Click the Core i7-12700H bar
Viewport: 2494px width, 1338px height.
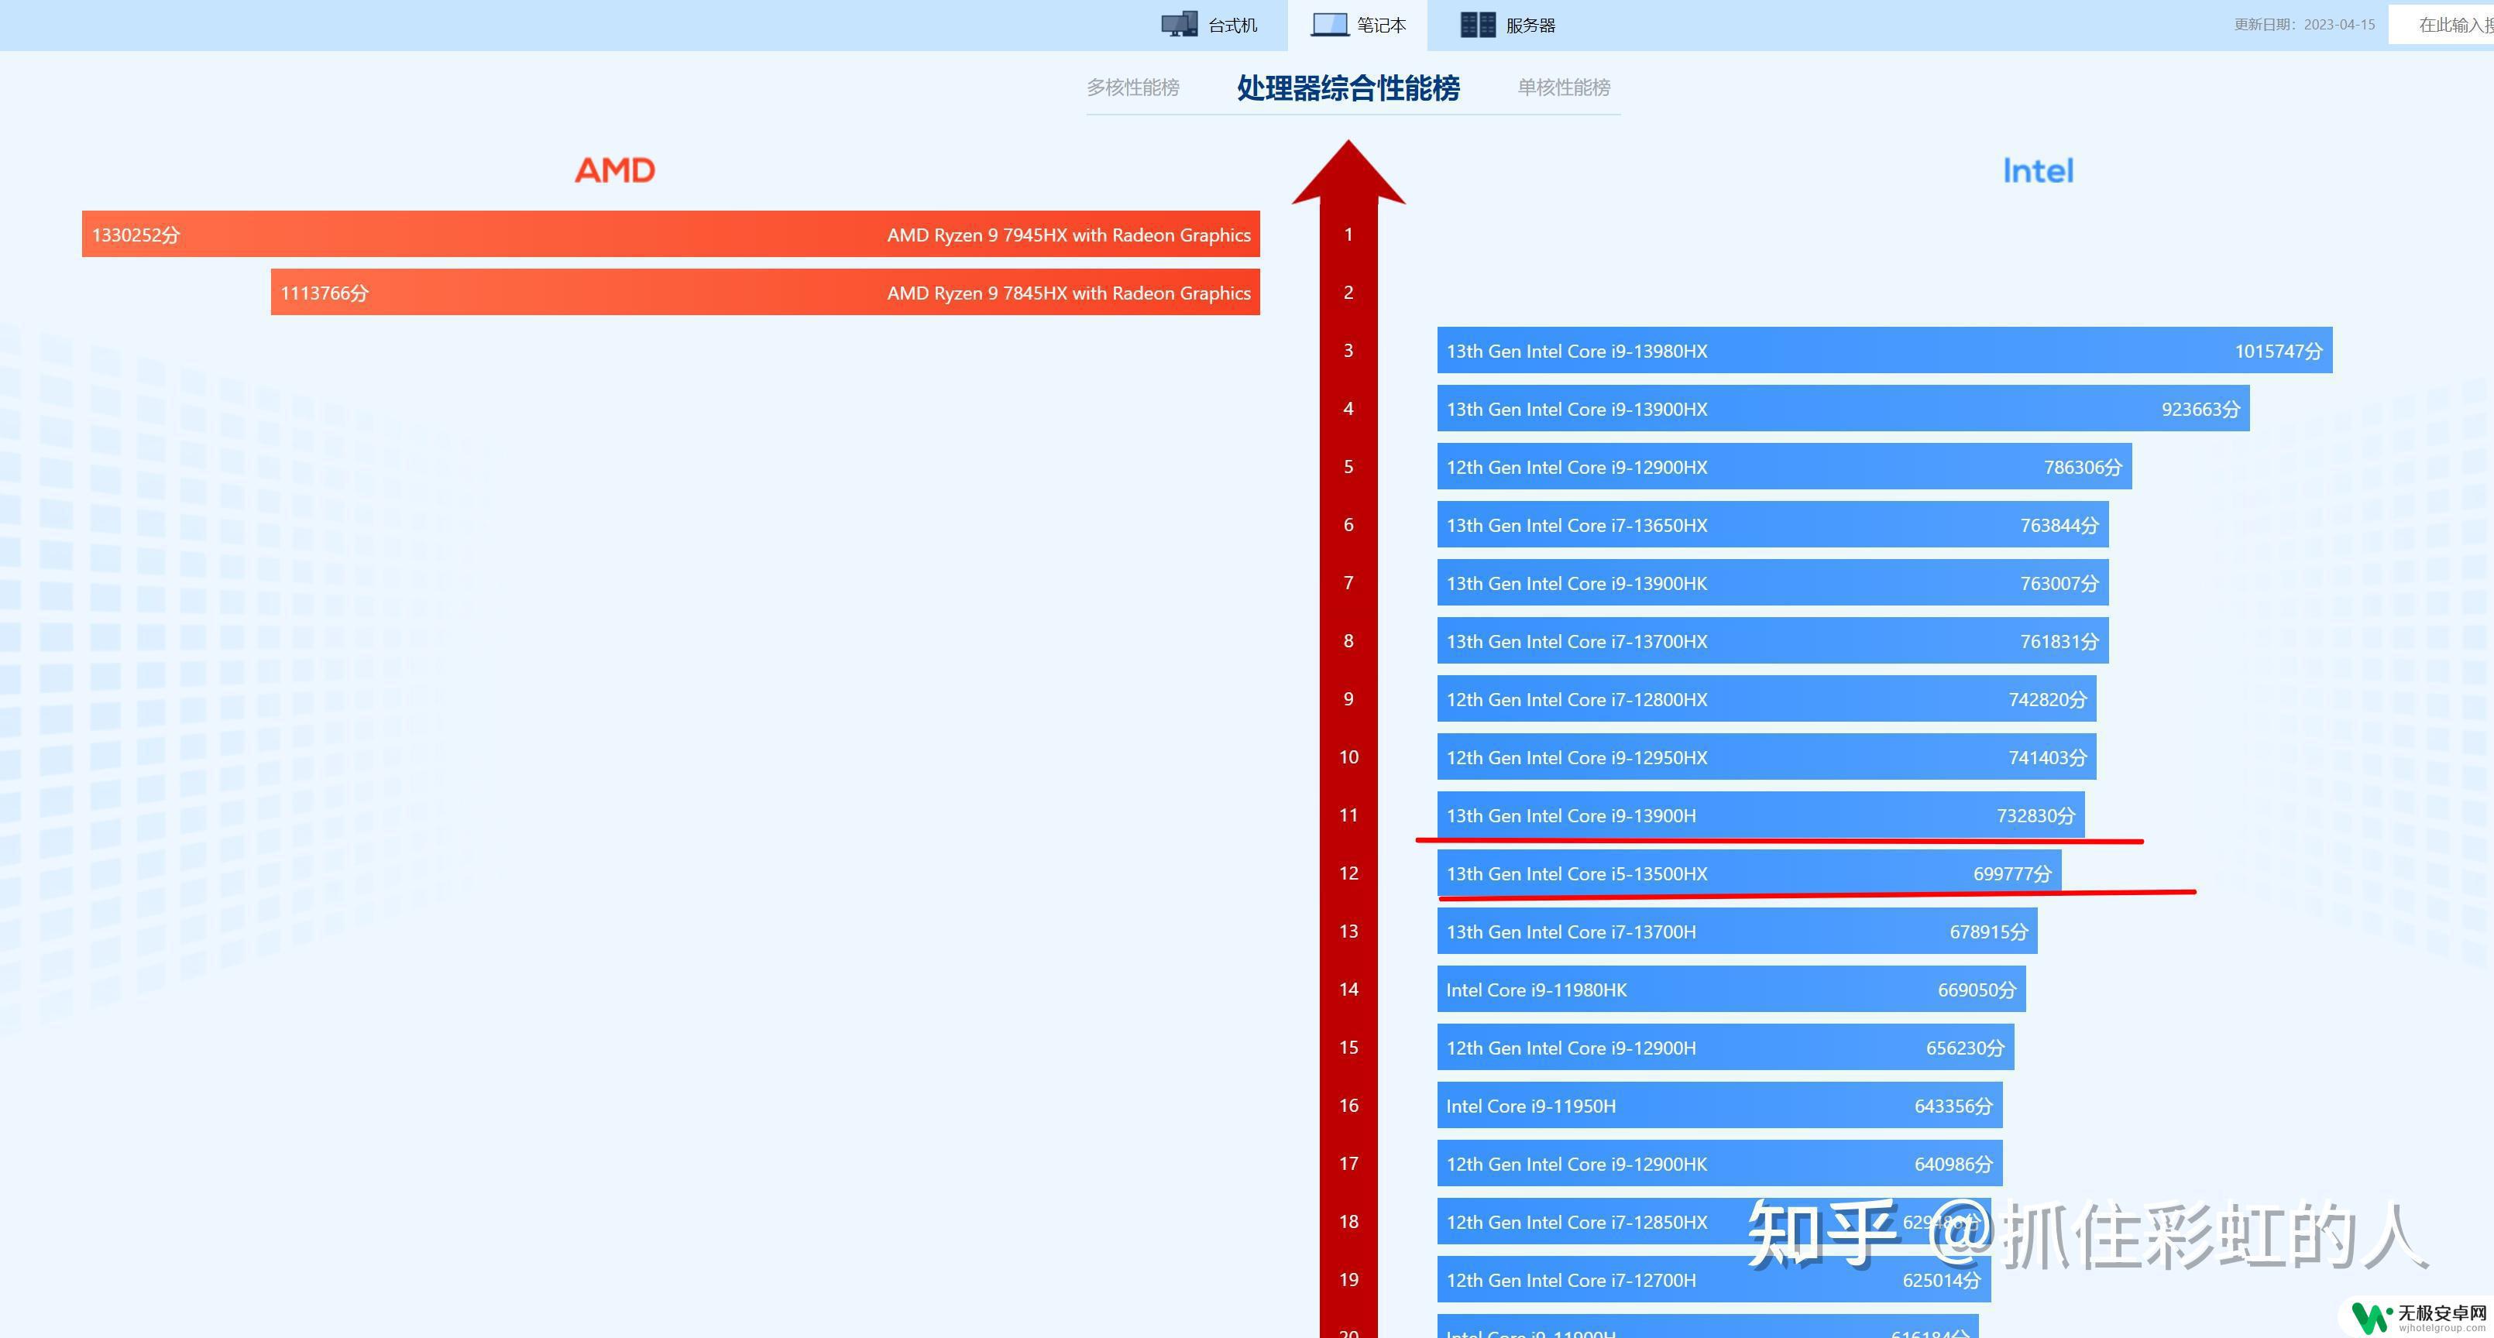(1715, 1280)
